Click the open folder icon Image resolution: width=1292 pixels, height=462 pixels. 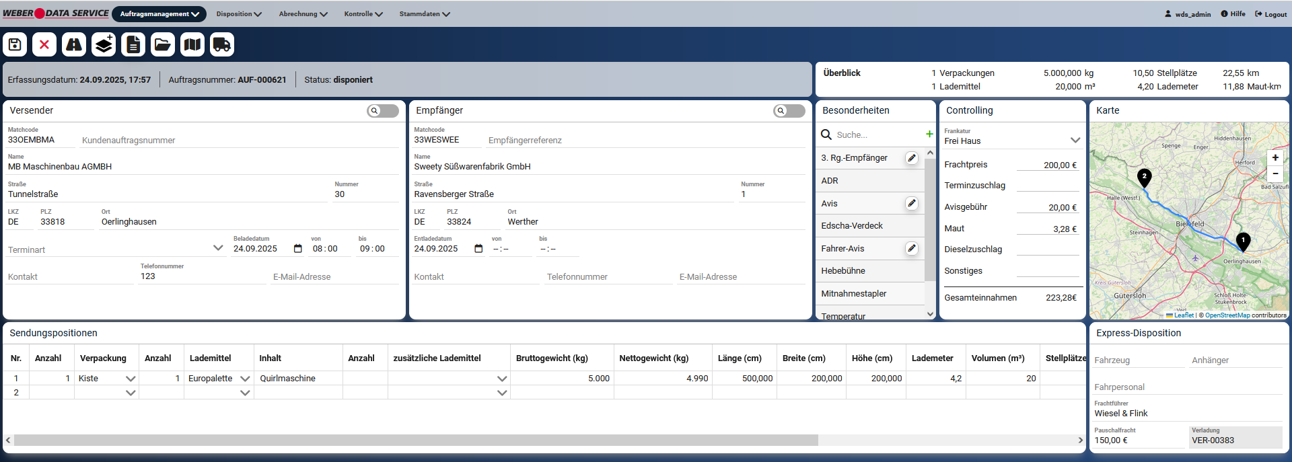pos(163,44)
